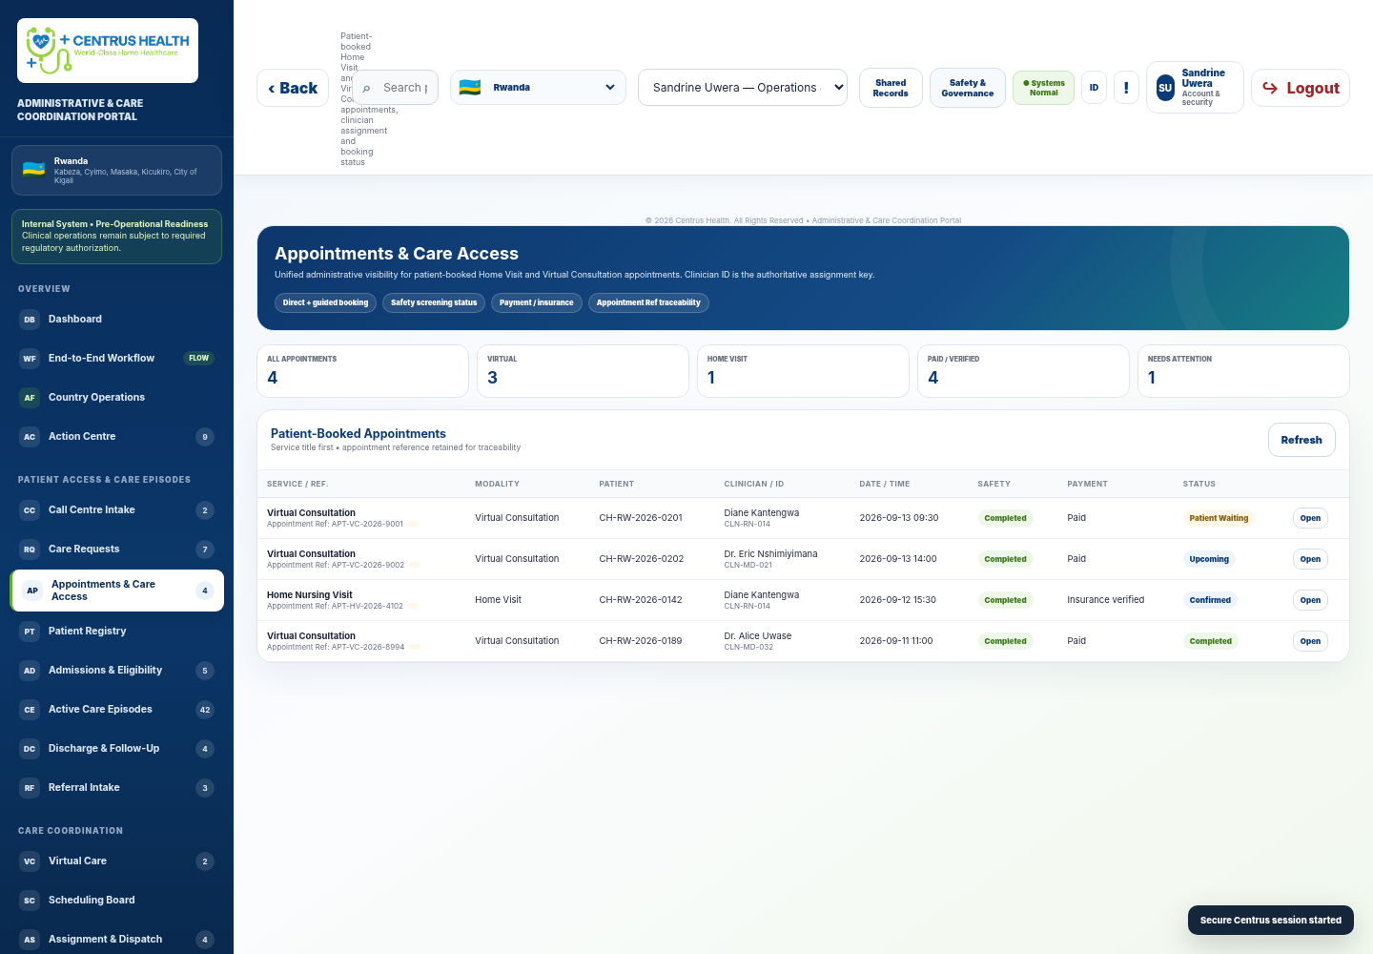Click the All Appointments stat card
1373x954 pixels.
[x=362, y=371]
